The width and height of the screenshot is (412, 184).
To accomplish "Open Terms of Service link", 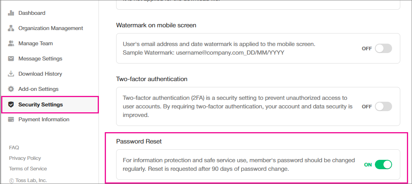I will point(28,168).
